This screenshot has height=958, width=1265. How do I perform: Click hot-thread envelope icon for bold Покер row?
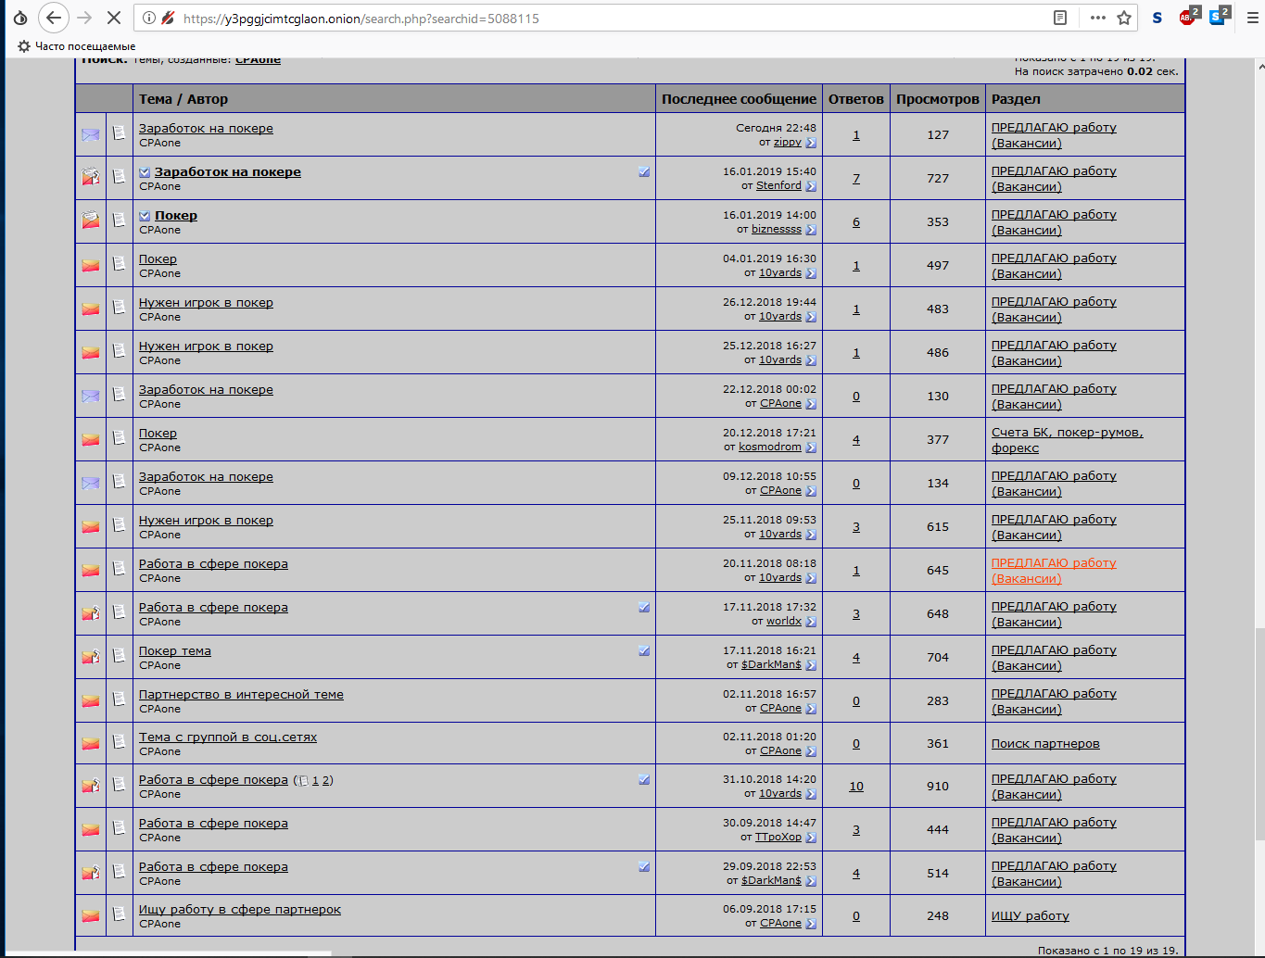point(90,221)
